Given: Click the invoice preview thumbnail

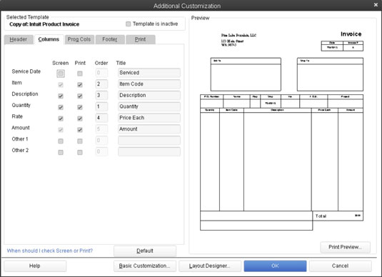Looking at the screenshot, I should [x=281, y=131].
